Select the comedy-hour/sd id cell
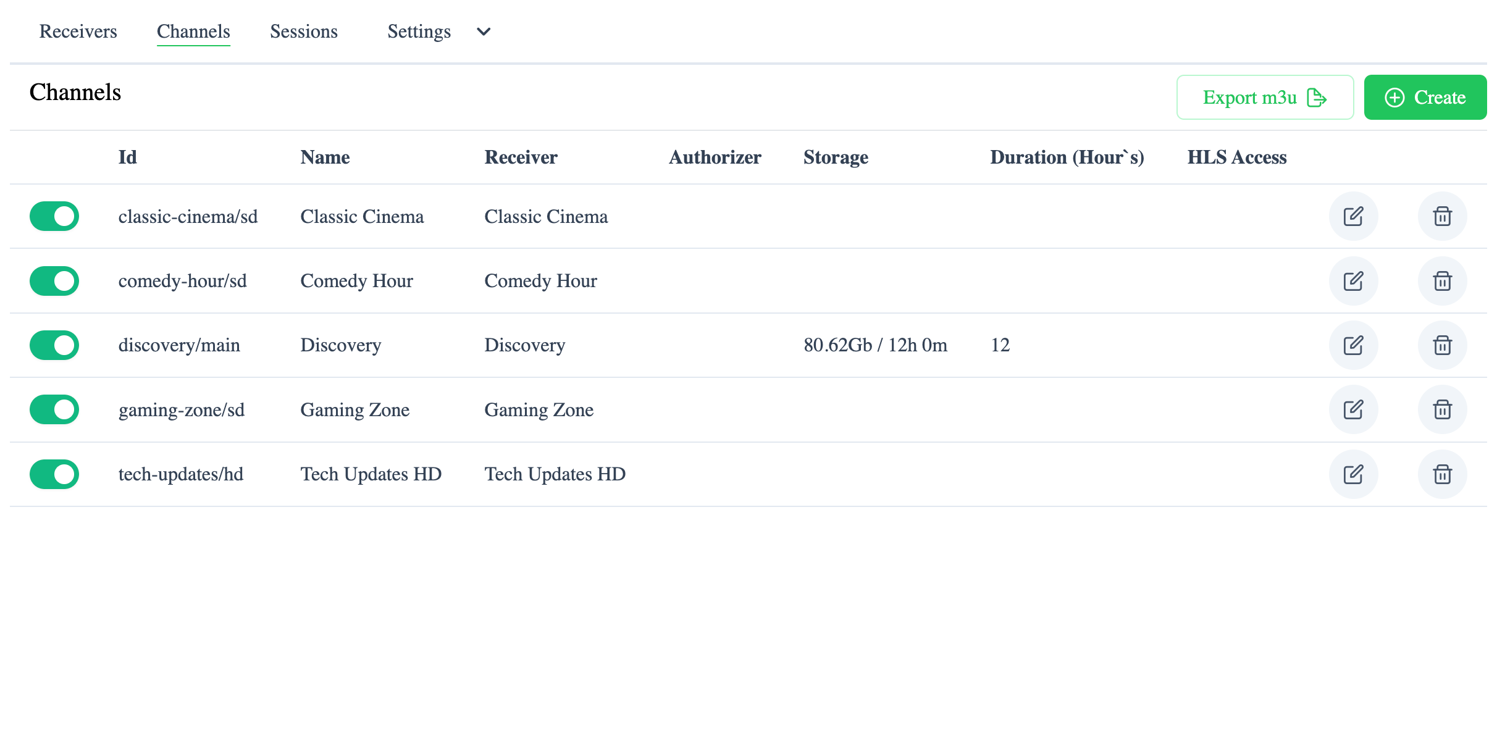The width and height of the screenshot is (1497, 741). pos(182,281)
